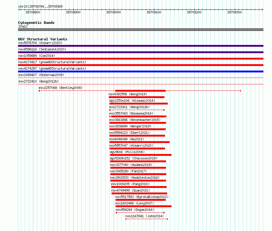Image resolution: width=272 pixels, height=231 pixels.
Task: Click the gray 20q12 cytogenetic band bar
Action: coord(141,30)
